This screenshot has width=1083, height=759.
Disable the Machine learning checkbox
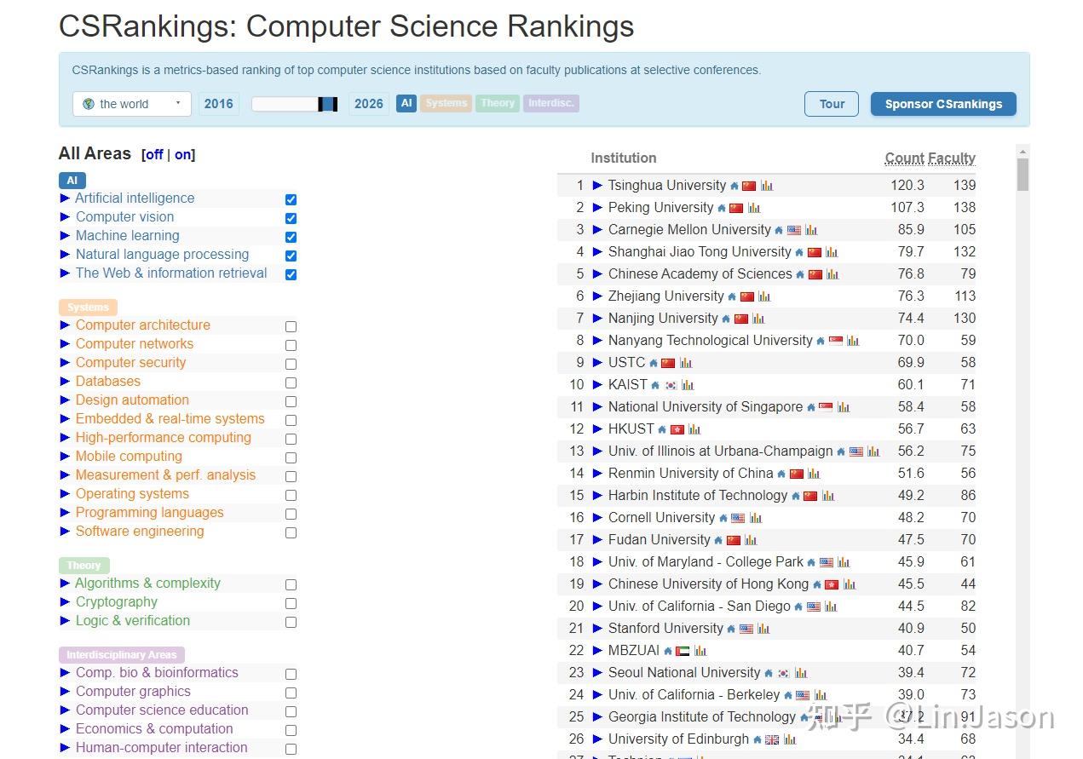(291, 237)
